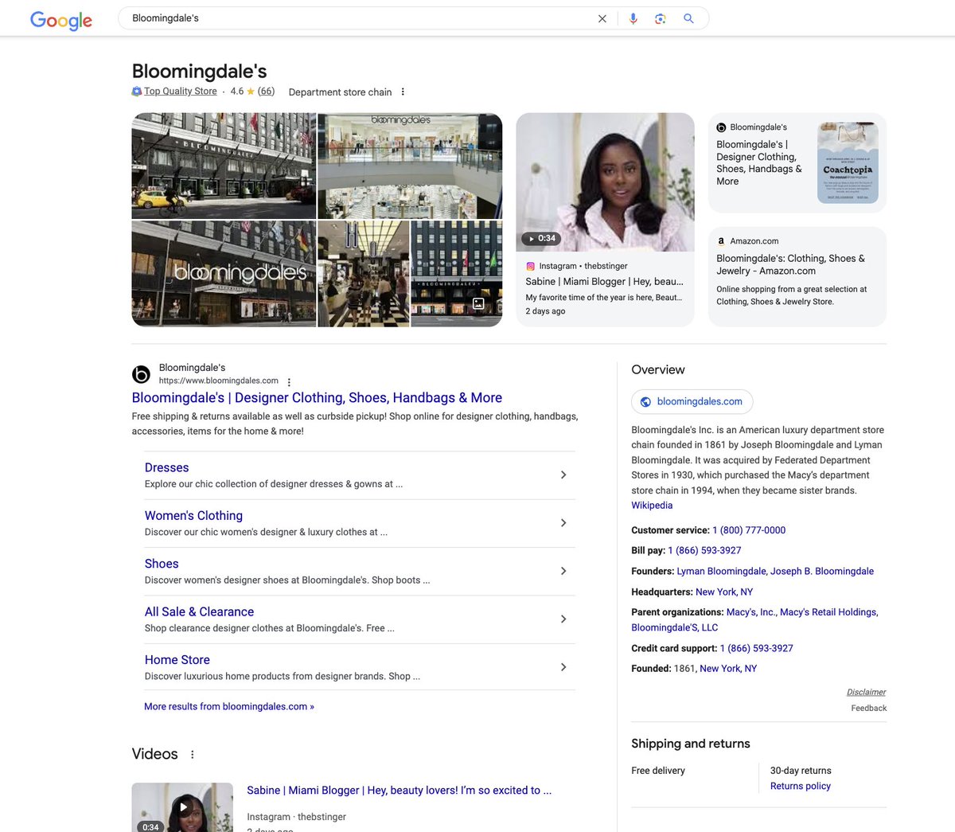Viewport: 955px width, 832px height.
Task: Open Macy's, Inc. parent organization link
Action: (750, 612)
